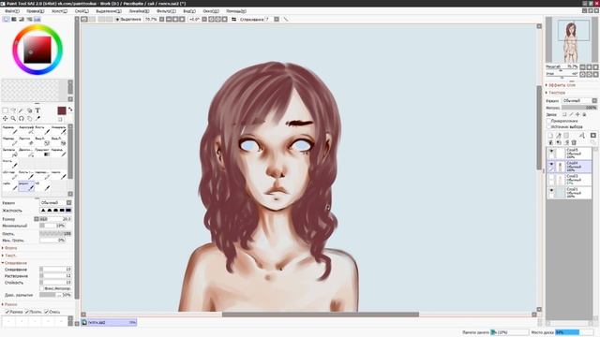The height and width of the screenshot is (337, 600).
Task: Adjust the brush size slider
Action: (55, 219)
